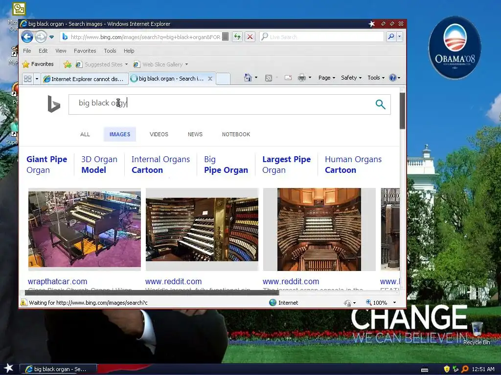Open the recent pages dropdown arrow
The image size is (501, 375).
pyautogui.click(x=51, y=37)
